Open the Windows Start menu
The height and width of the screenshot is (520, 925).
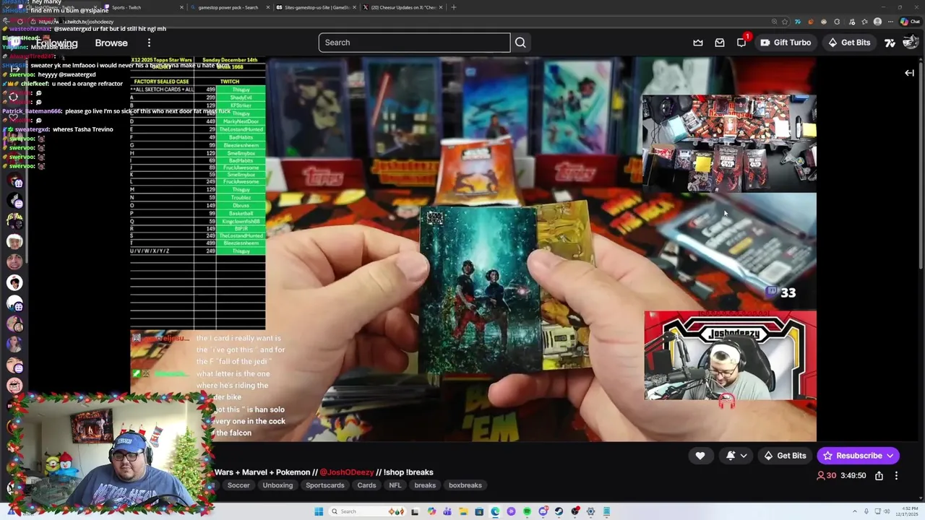(319, 511)
